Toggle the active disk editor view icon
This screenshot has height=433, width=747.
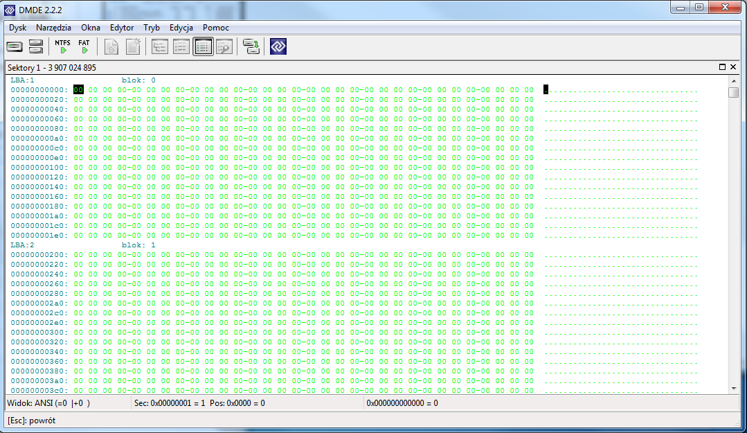click(x=203, y=46)
